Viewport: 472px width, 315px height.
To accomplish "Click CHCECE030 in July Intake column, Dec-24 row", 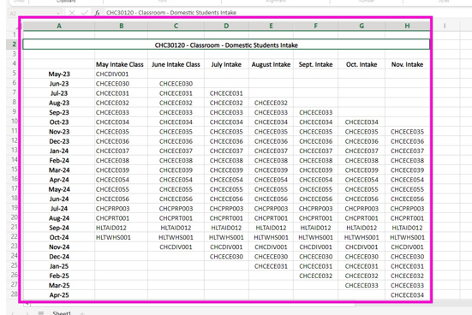I will click(226, 257).
